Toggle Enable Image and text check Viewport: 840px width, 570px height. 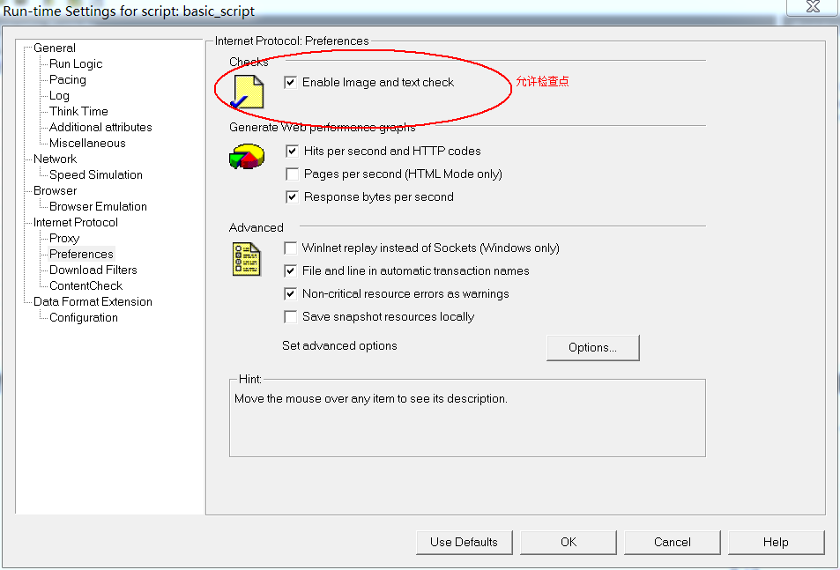pyautogui.click(x=290, y=83)
